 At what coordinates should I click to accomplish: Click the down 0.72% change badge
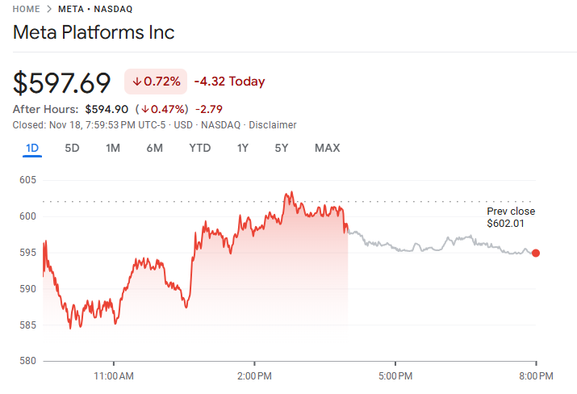click(x=155, y=82)
